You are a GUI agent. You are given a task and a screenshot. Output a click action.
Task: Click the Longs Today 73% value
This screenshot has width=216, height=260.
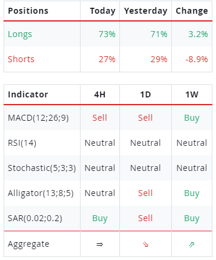coord(107,34)
